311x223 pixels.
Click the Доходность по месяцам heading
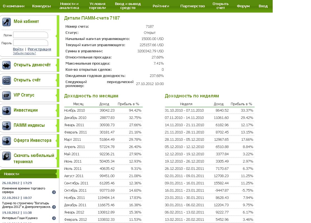[91, 96]
